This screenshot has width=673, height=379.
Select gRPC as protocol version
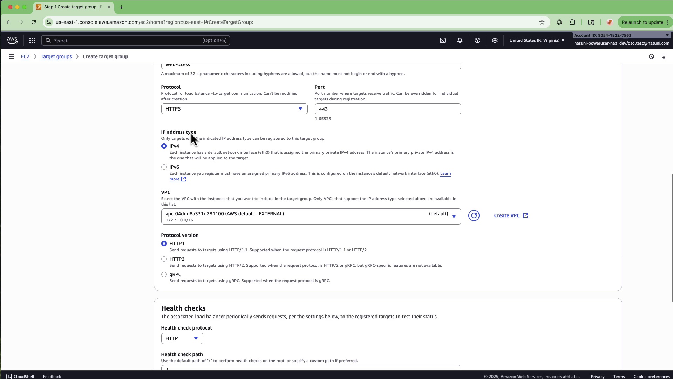coord(164,274)
